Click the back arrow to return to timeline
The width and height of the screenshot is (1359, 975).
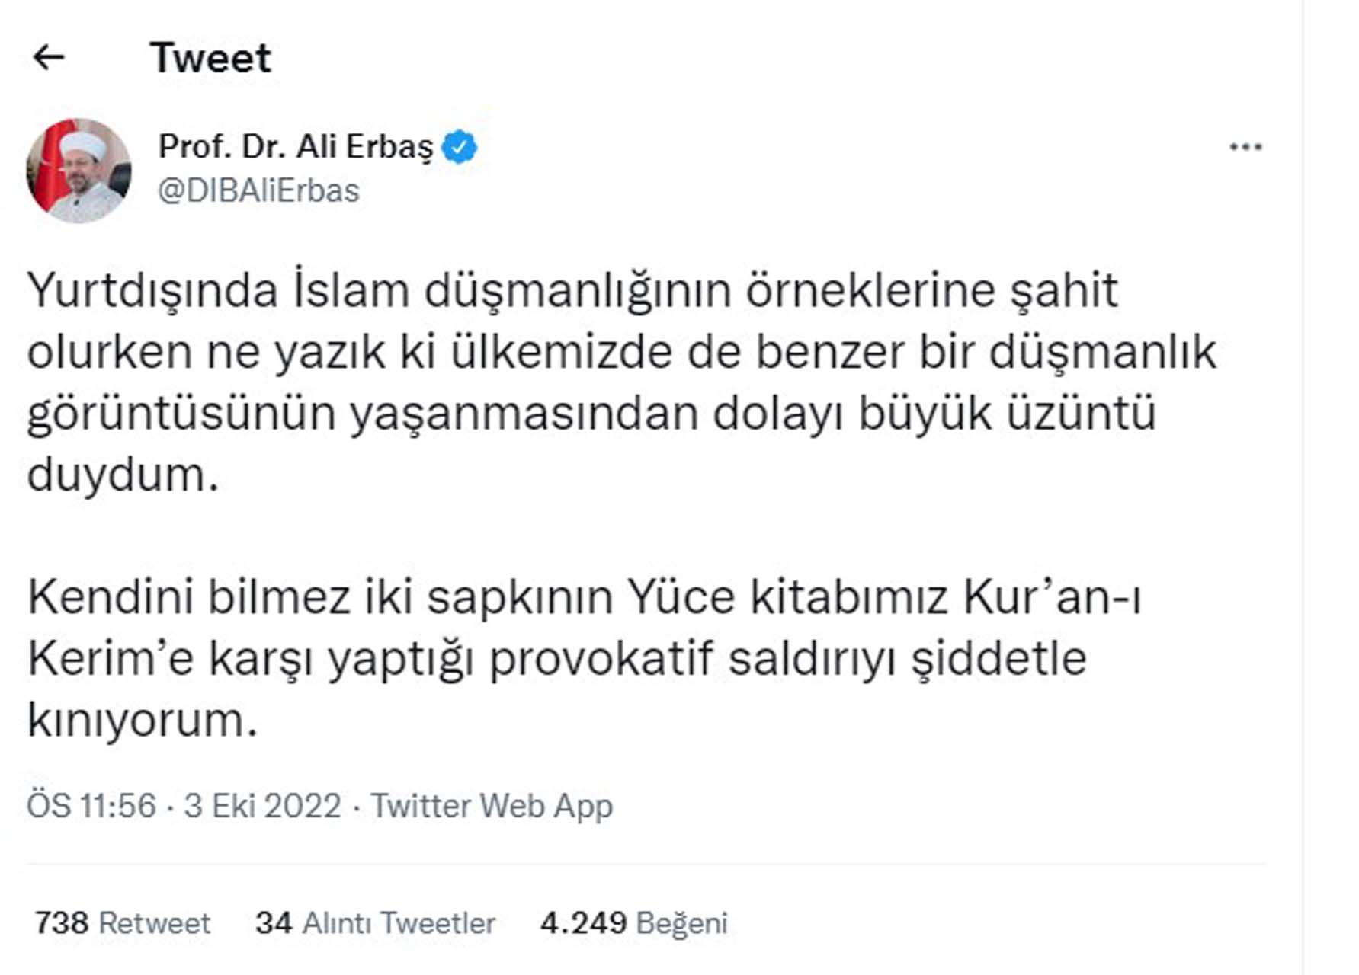tap(49, 58)
